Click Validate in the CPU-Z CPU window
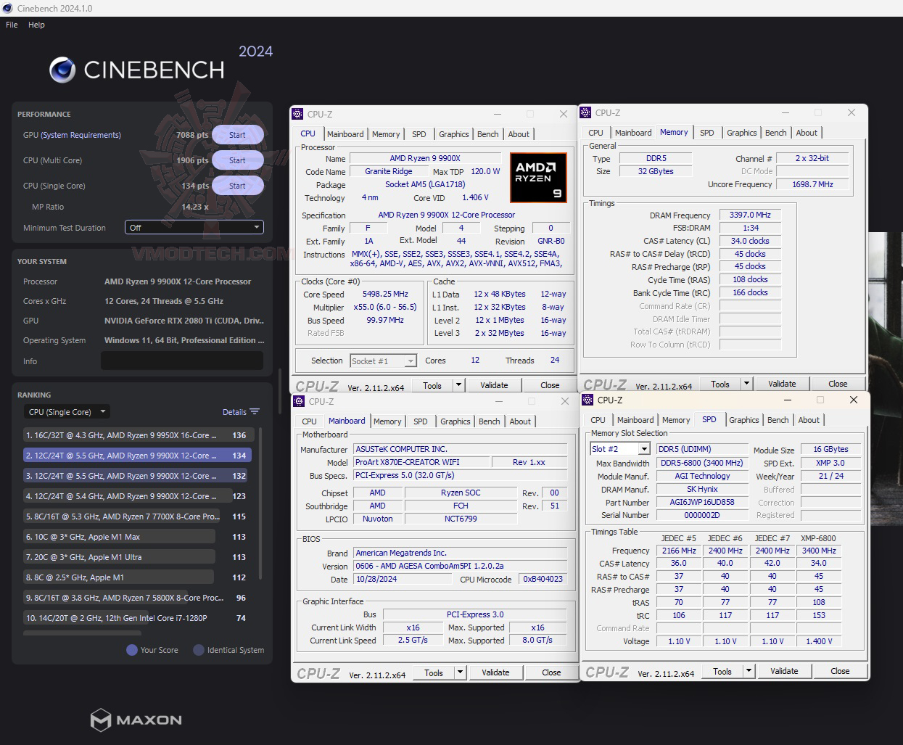The image size is (903, 745). coord(494,385)
